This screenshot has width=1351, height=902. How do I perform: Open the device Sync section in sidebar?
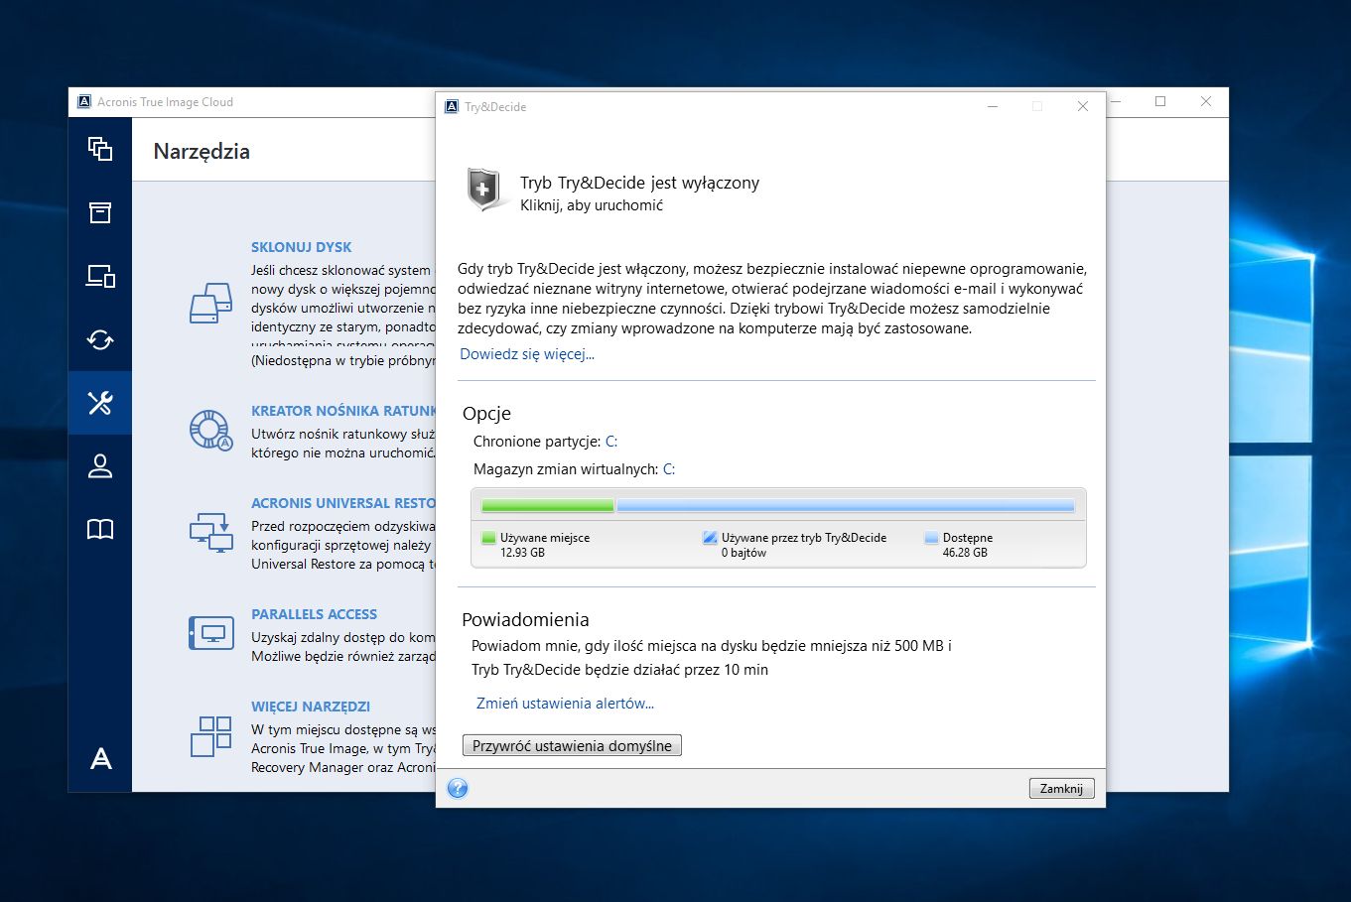[x=100, y=276]
